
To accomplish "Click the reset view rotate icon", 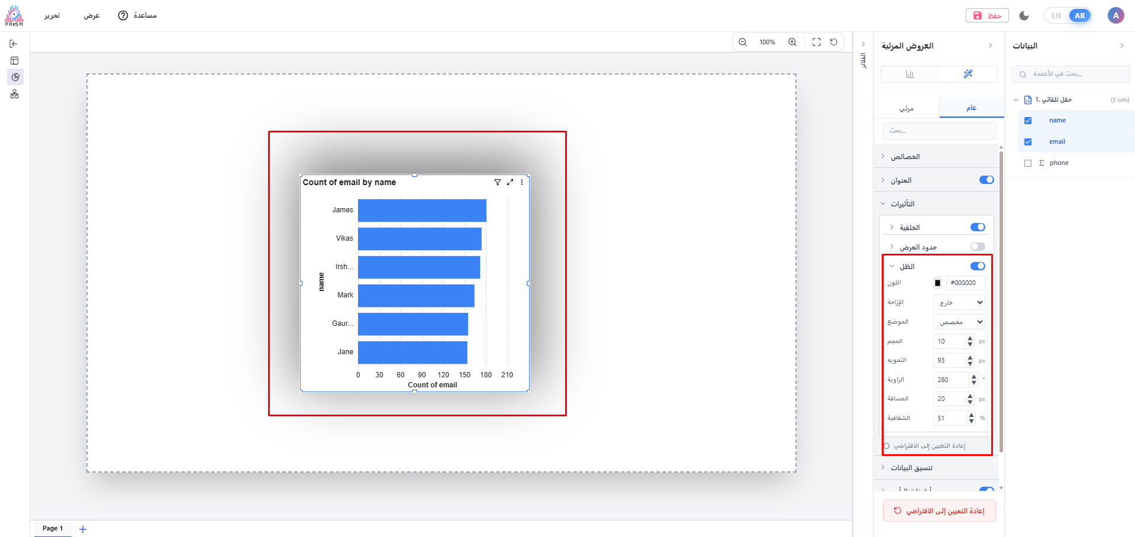I will click(x=834, y=42).
